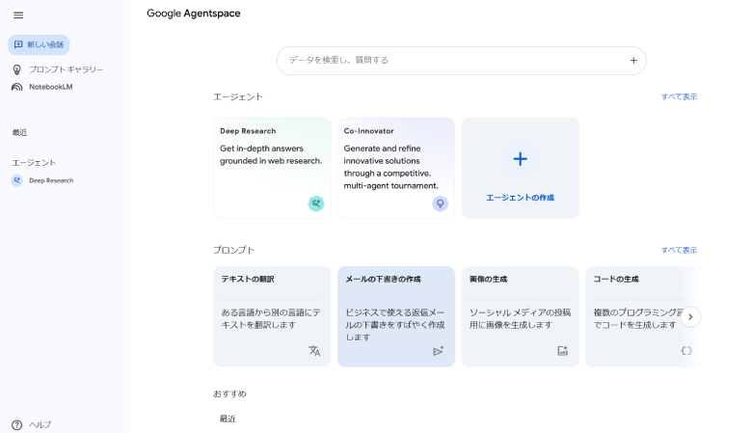Show all prompts via すべて表示 link

tap(678, 250)
